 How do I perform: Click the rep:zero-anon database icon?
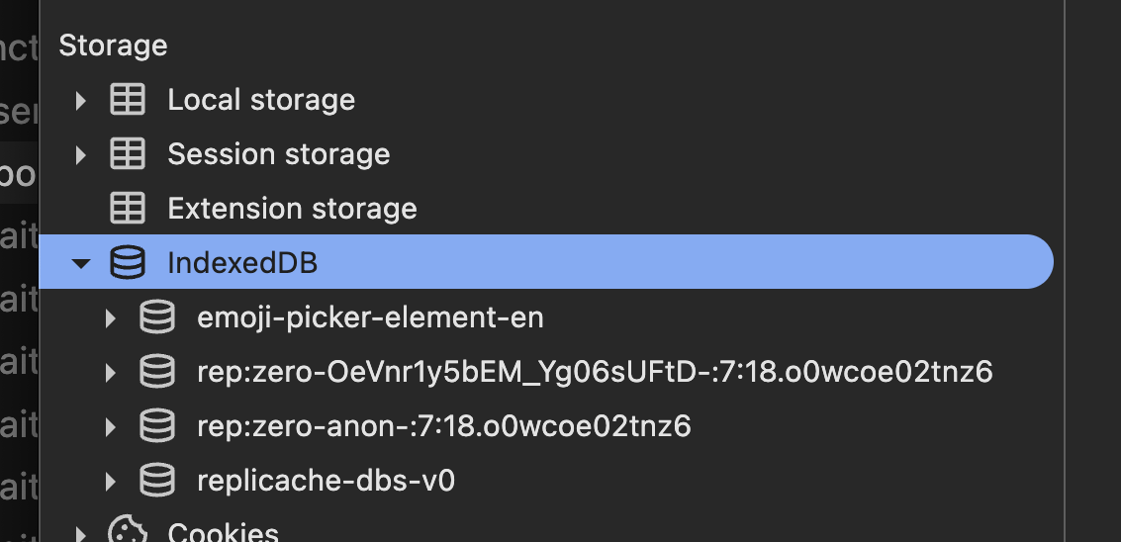coord(156,426)
